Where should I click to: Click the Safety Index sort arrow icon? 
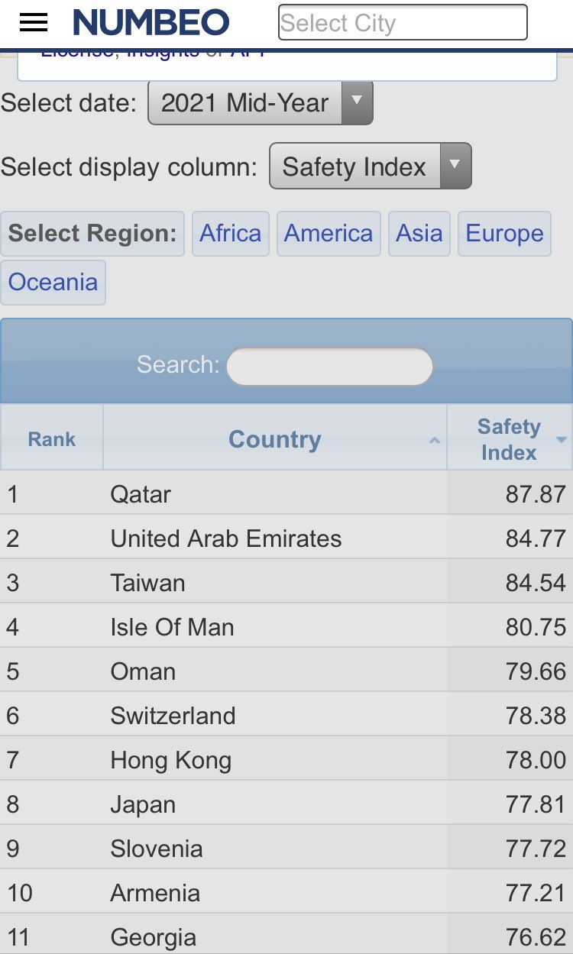point(562,440)
